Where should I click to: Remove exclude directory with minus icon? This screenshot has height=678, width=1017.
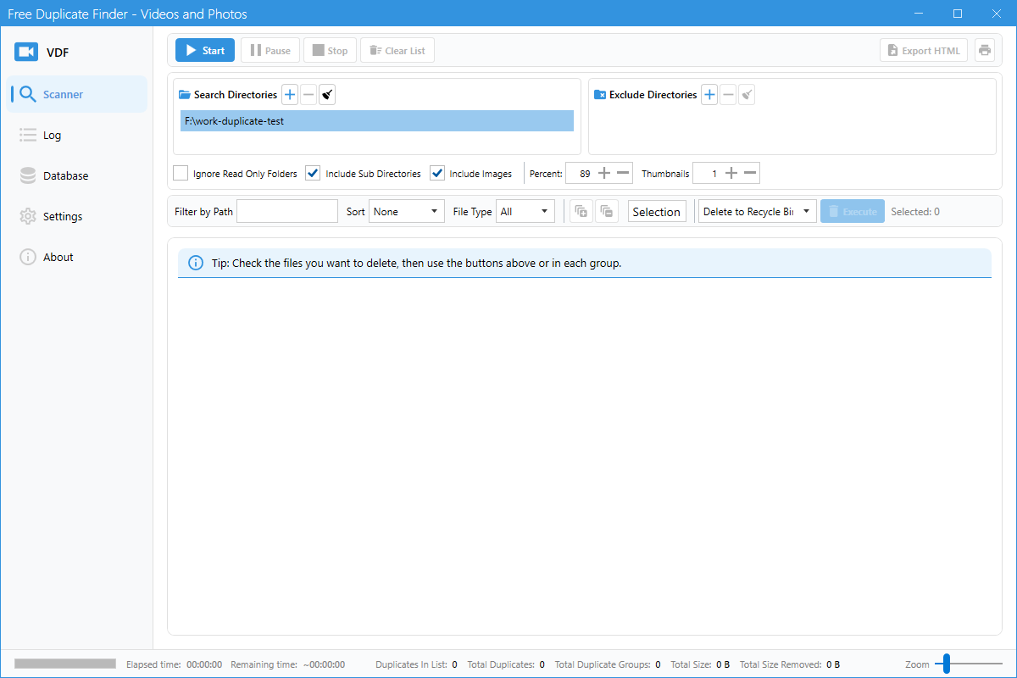(728, 95)
